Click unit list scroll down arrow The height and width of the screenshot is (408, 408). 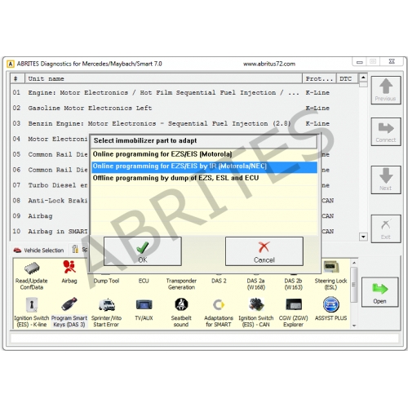(363, 237)
